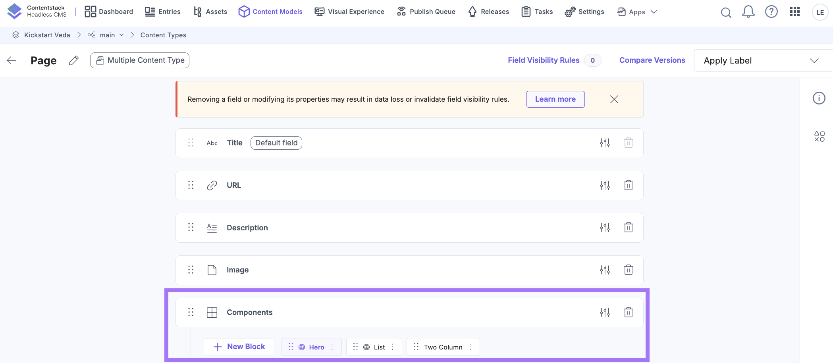
Task: Click the Components field drag handle
Action: (x=191, y=312)
